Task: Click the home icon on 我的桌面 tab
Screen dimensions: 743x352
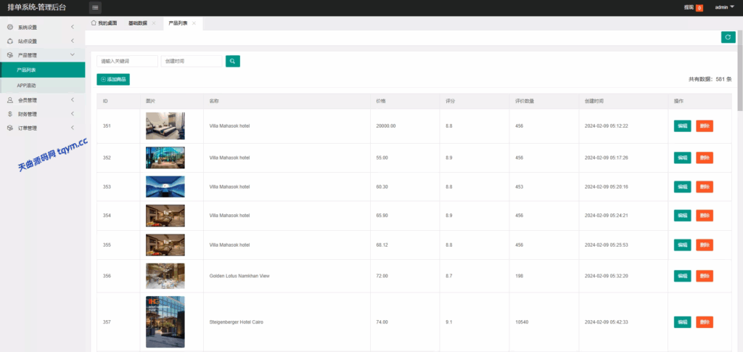Action: click(x=94, y=22)
